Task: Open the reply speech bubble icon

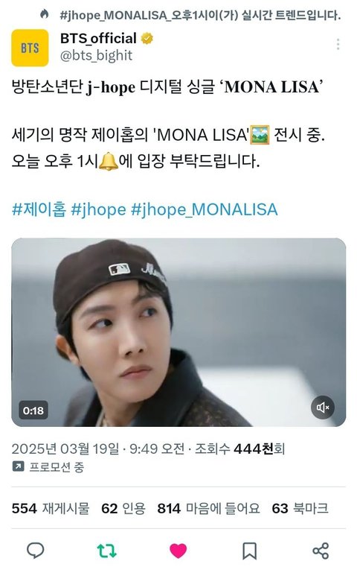Action: pyautogui.click(x=36, y=551)
